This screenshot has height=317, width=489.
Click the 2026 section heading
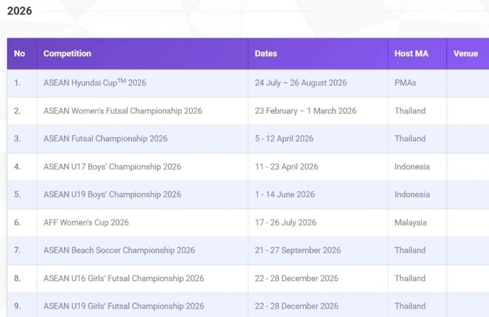pos(20,11)
